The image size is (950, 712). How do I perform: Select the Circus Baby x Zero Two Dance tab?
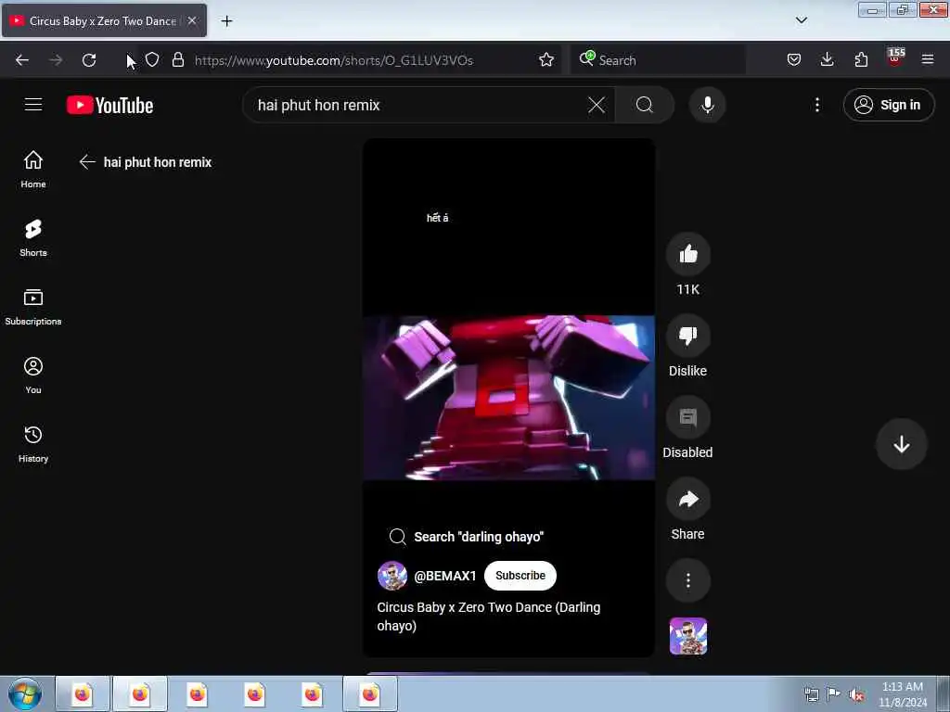click(x=104, y=20)
